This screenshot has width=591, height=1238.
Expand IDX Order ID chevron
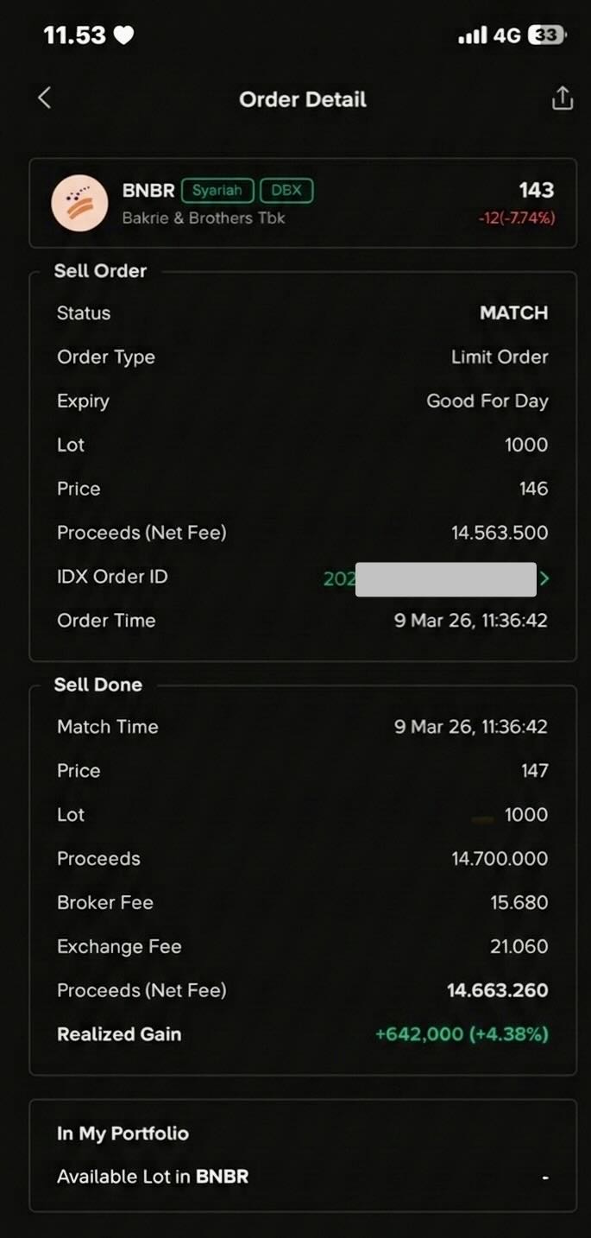tap(544, 578)
